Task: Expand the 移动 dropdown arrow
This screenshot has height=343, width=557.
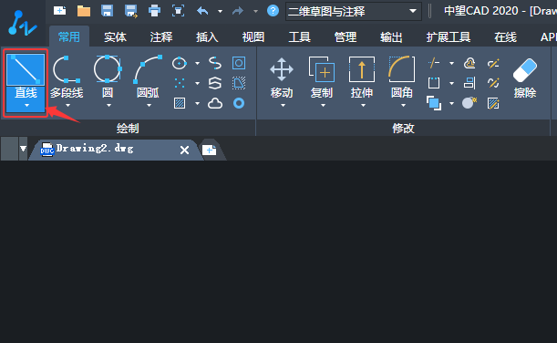Action: [x=283, y=106]
